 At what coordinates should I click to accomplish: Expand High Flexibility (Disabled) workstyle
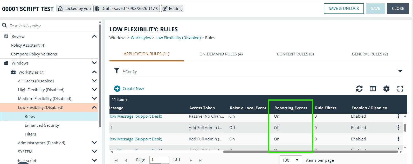coord(94,90)
